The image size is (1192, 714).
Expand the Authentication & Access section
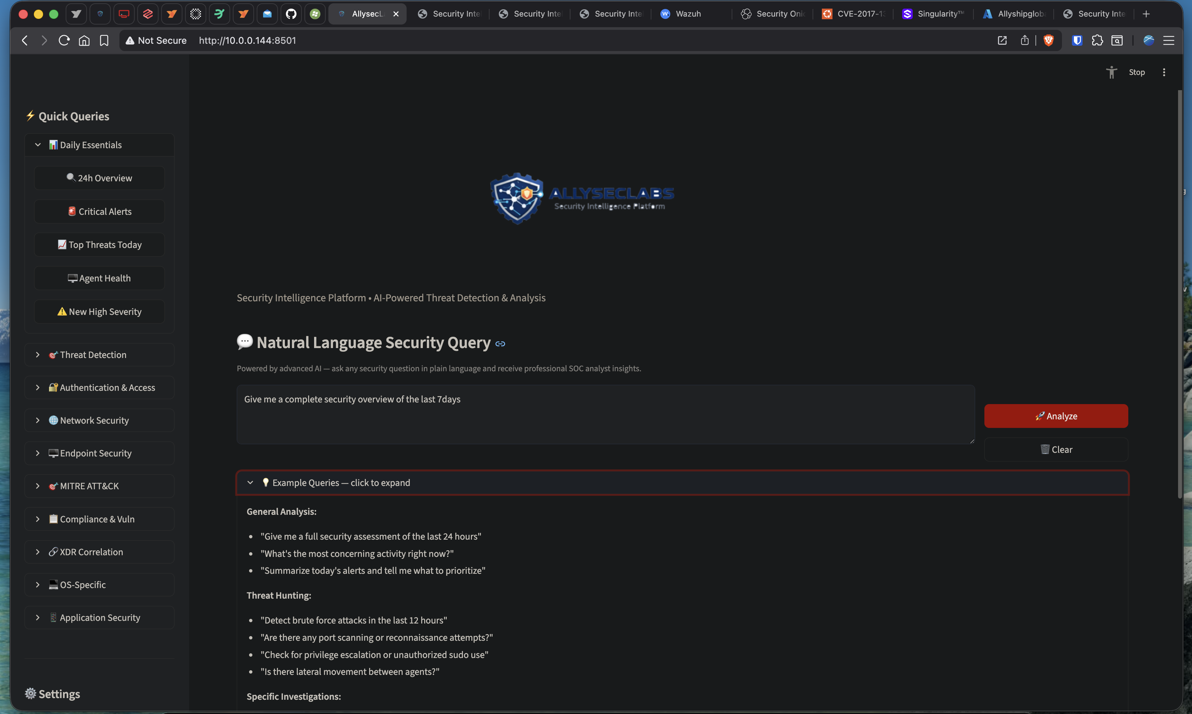point(99,387)
